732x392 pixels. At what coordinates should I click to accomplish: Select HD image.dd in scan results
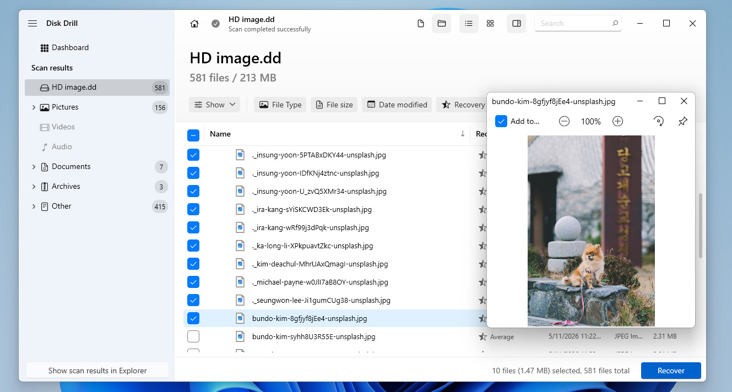97,88
